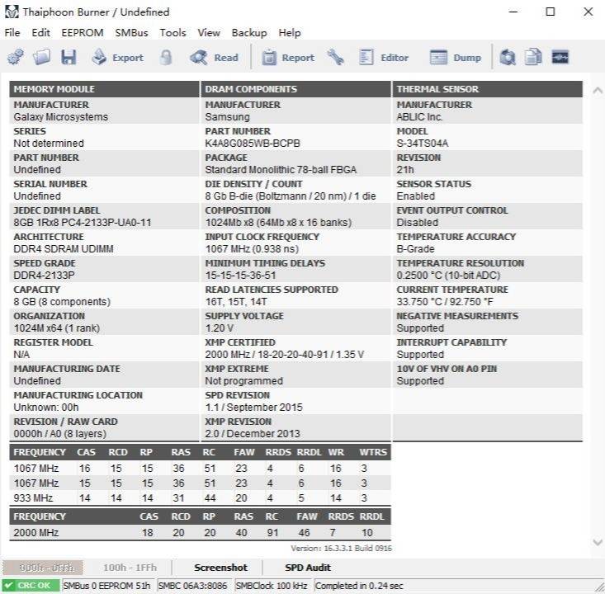Switch to the 100h - 1FFh page tab
The width and height of the screenshot is (605, 594).
[x=130, y=568]
